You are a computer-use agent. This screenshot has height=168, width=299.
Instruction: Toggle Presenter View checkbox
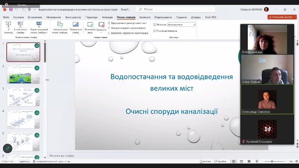point(155,31)
